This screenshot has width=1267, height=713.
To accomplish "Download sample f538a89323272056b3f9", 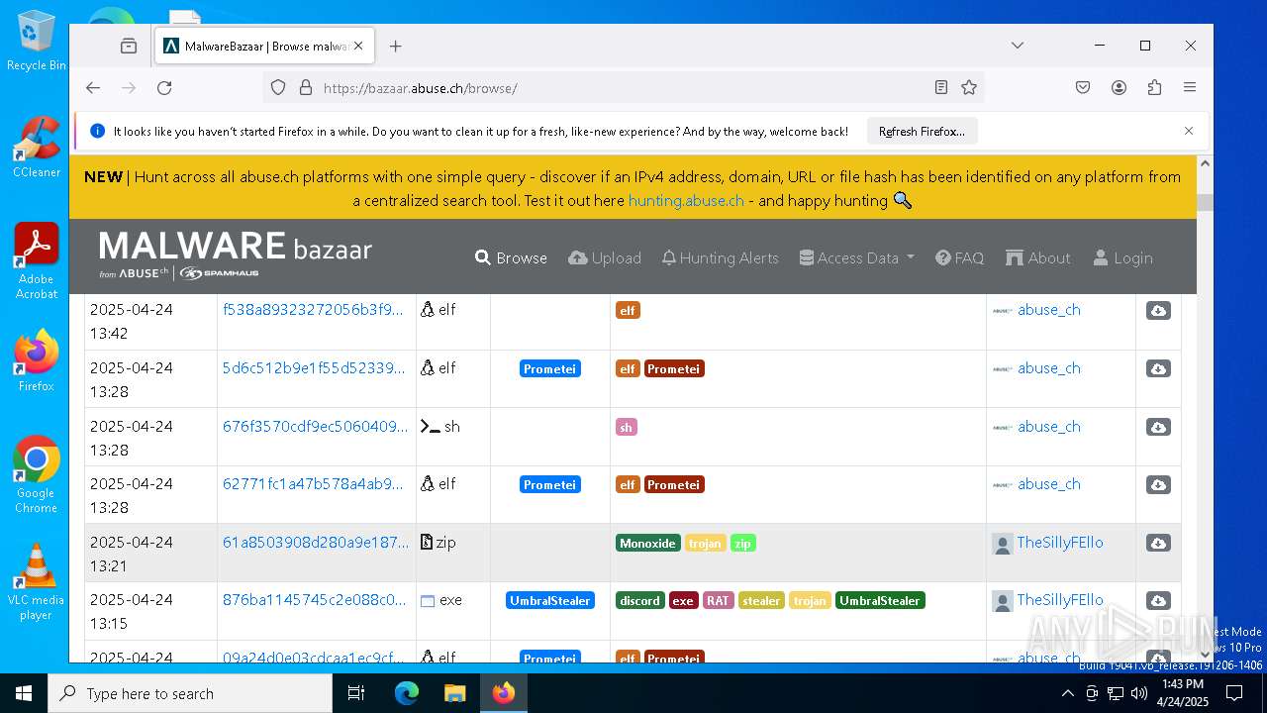I will 1157,311.
